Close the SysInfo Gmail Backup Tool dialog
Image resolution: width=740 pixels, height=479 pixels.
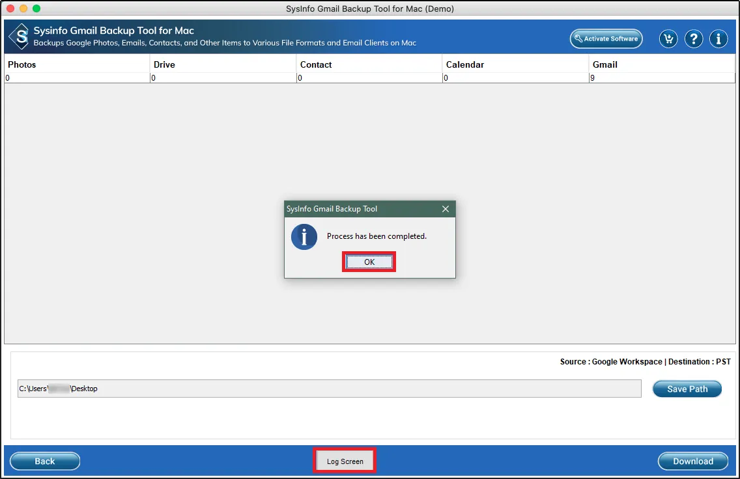(x=445, y=209)
